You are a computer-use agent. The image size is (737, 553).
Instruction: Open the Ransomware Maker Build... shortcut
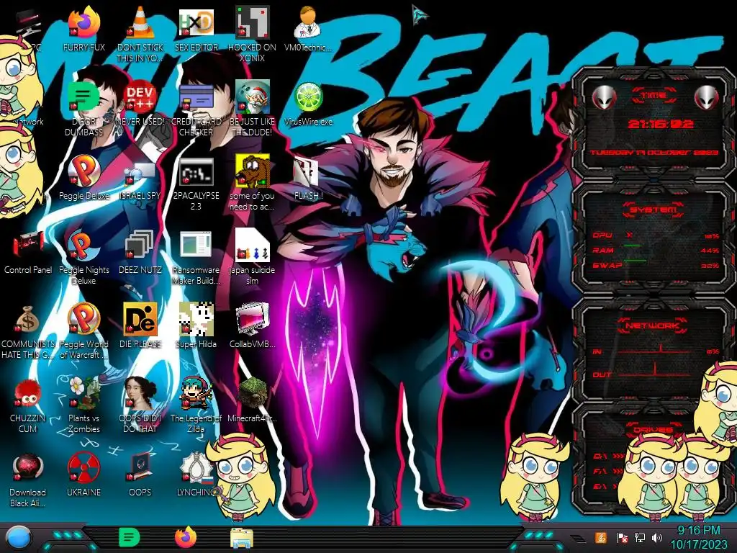pyautogui.click(x=196, y=245)
